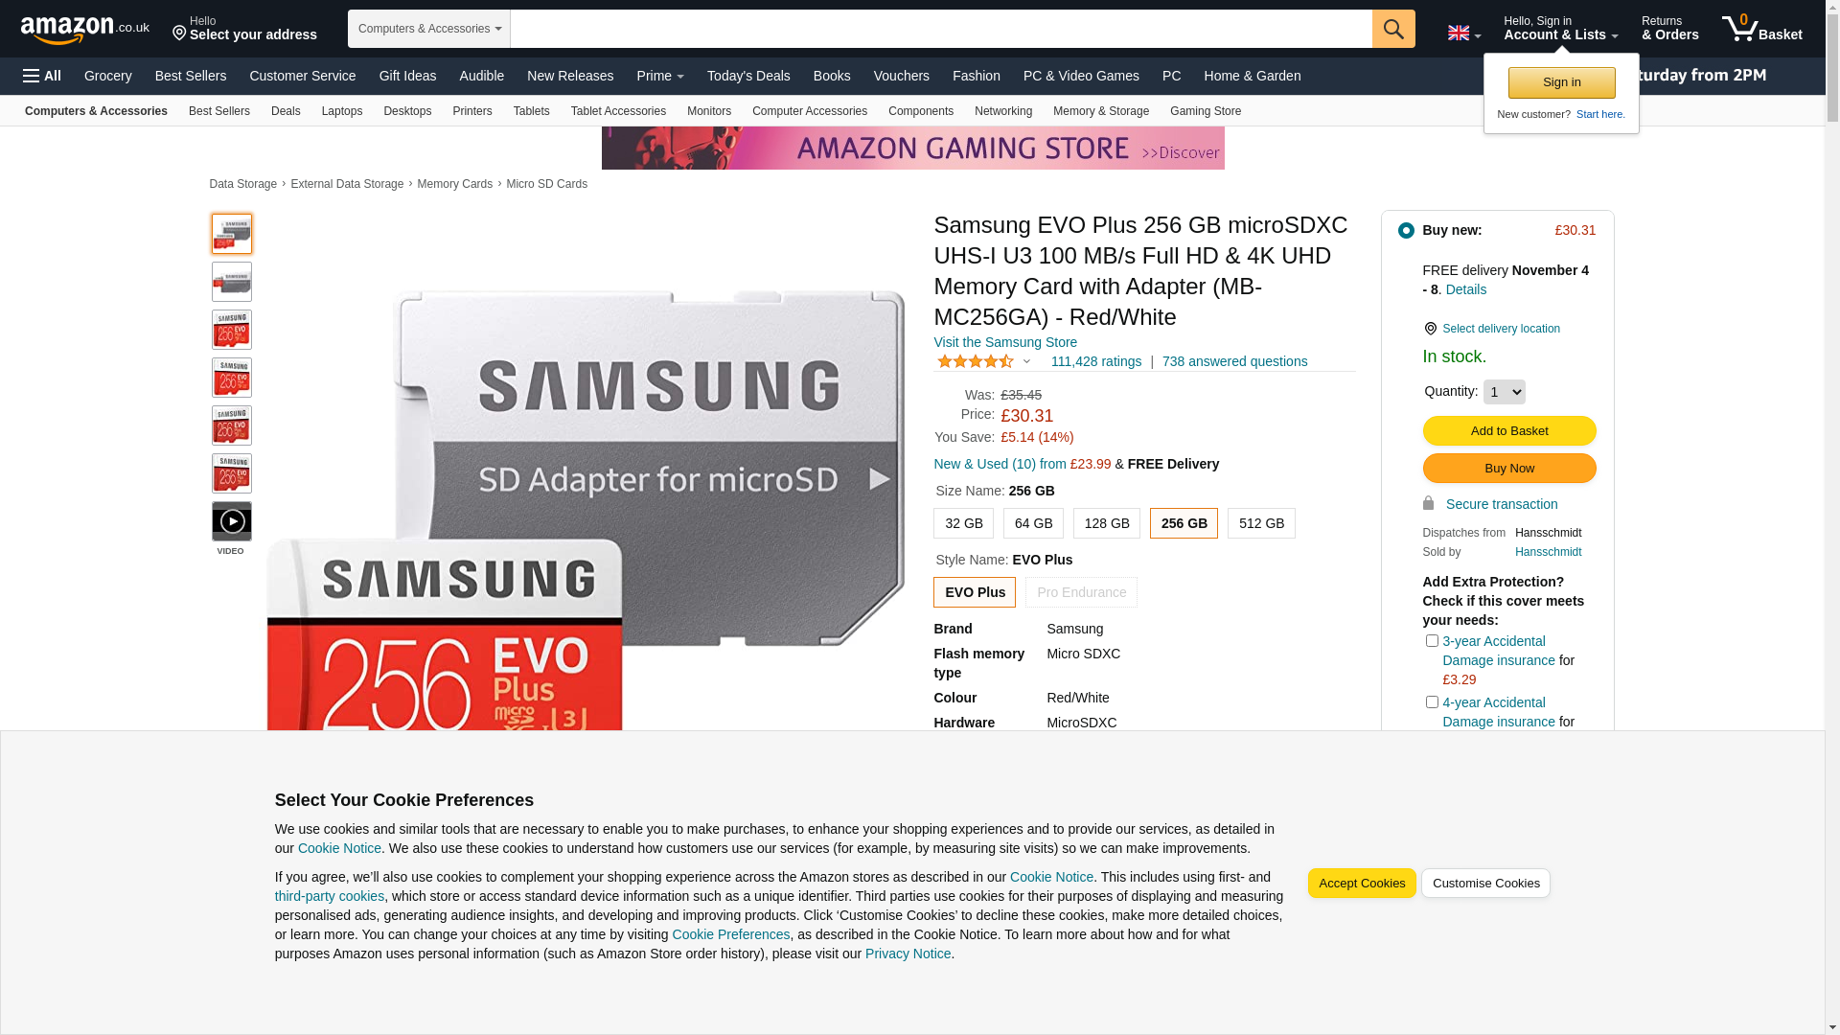Select the 512 GB size option
Screen dimensions: 1840x1035
click(x=1261, y=524)
